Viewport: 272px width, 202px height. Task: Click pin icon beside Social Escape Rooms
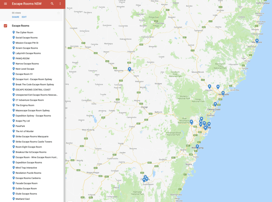[x=14, y=37]
